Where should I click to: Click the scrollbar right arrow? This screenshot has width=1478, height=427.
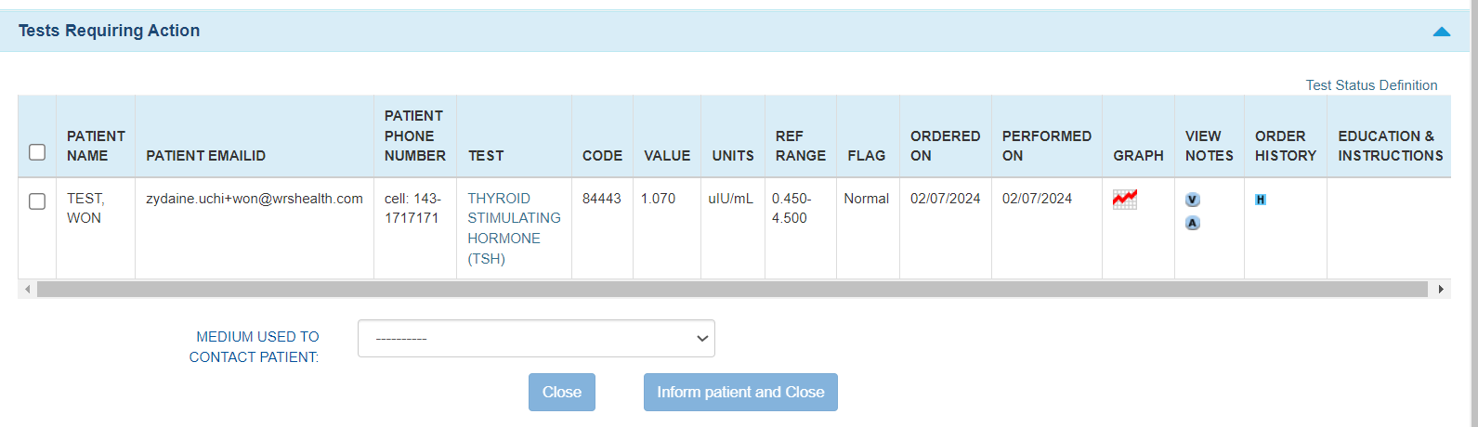pos(1441,290)
